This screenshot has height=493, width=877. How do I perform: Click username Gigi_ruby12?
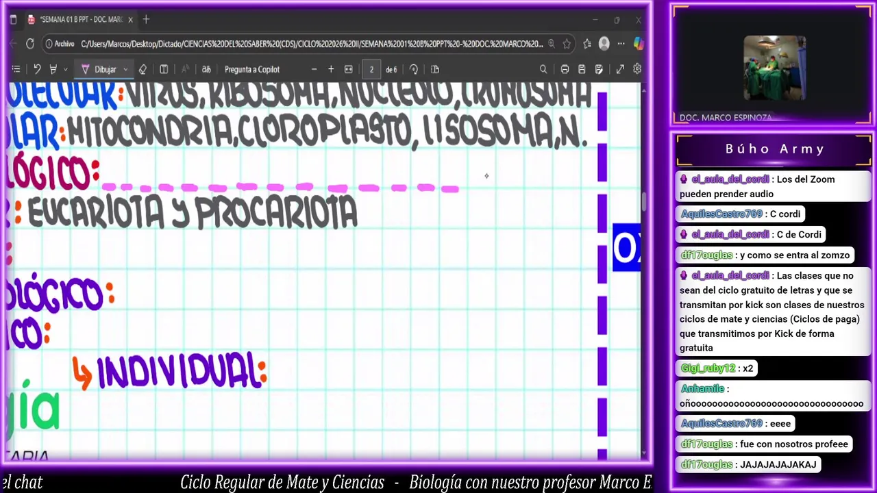(708, 368)
